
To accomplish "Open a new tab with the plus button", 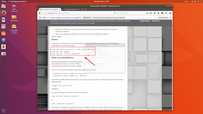I will pos(85,9).
